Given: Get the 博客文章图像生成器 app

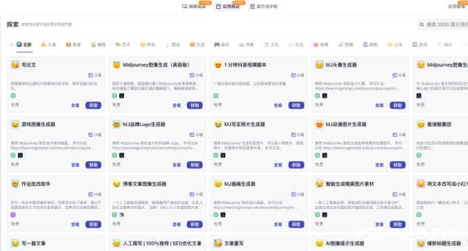Looking at the screenshot, I should coord(194,224).
